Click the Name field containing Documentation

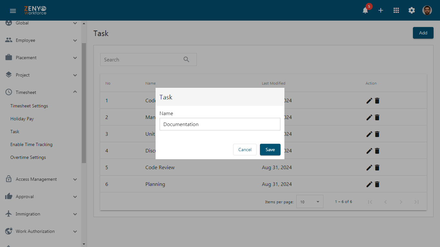(x=220, y=124)
